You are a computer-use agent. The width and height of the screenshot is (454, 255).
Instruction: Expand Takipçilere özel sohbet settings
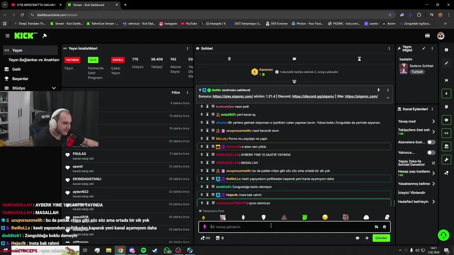[433, 132]
